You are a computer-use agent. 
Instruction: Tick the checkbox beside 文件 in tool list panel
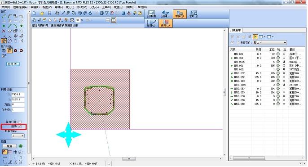(x=238, y=42)
